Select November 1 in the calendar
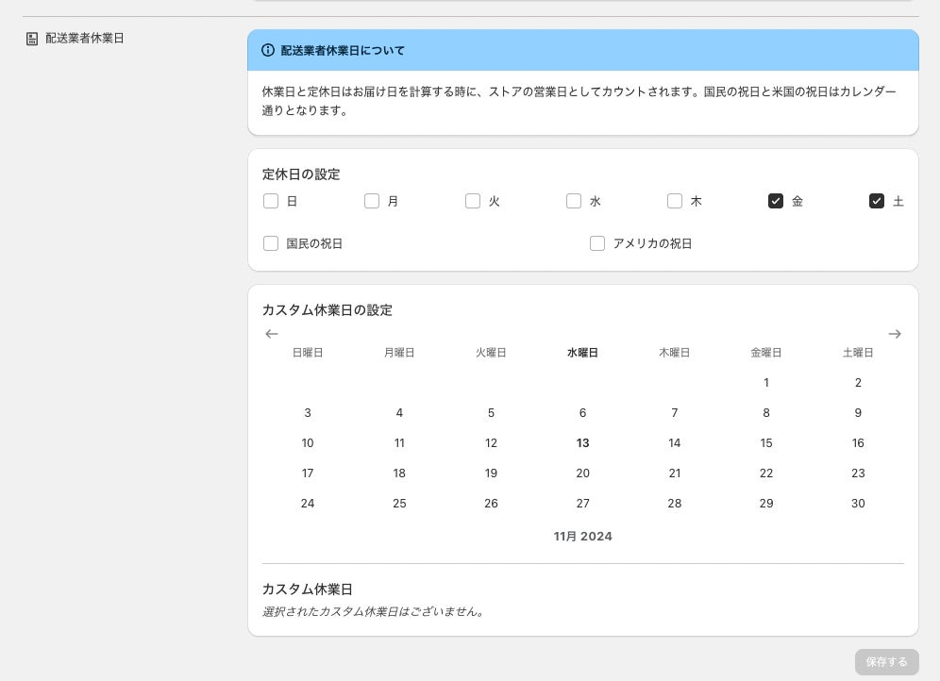940x681 pixels. coord(766,383)
